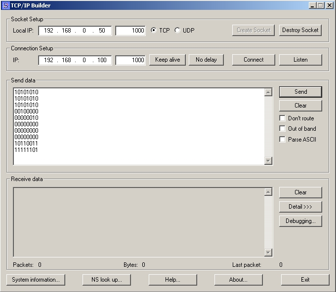Click the Send data scrollbar up arrow
The width and height of the screenshot is (336, 292).
[268, 92]
